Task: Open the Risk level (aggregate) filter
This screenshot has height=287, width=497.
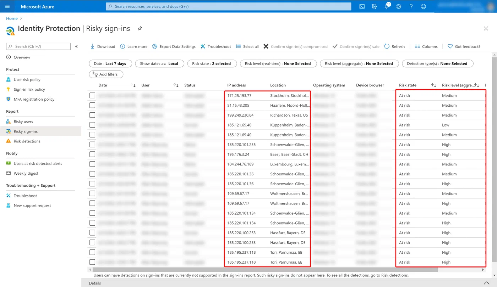Action: click(359, 64)
